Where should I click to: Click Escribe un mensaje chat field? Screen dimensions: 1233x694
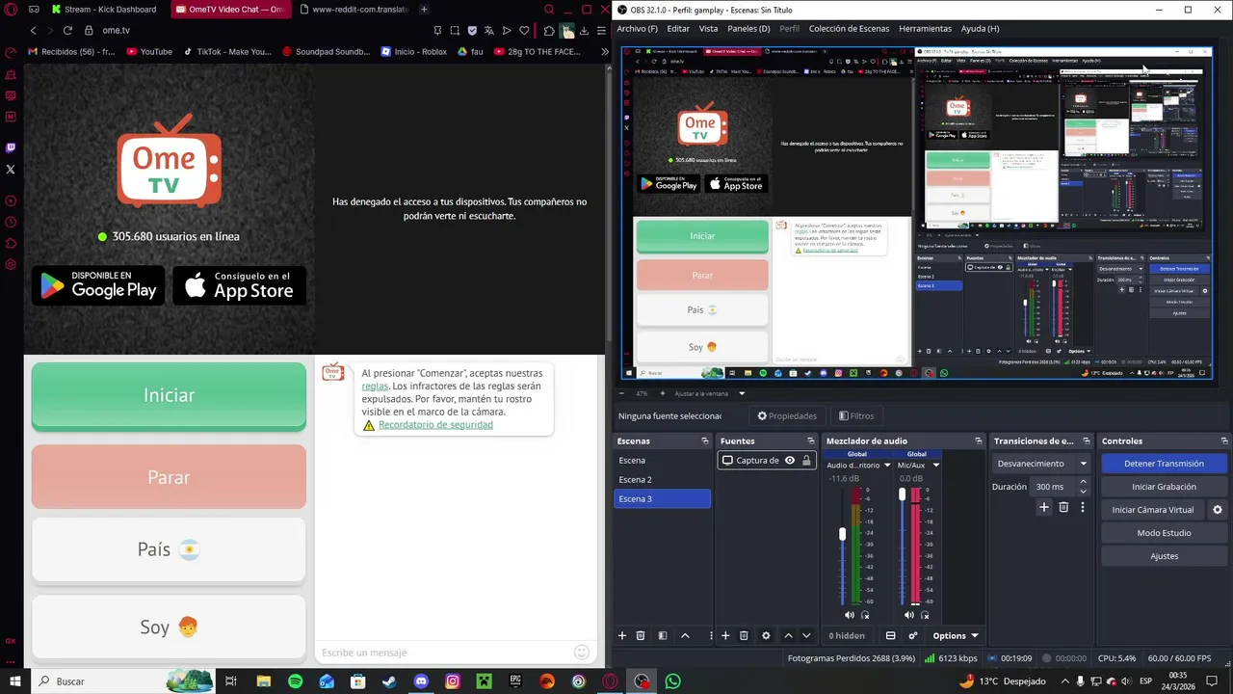(x=445, y=653)
